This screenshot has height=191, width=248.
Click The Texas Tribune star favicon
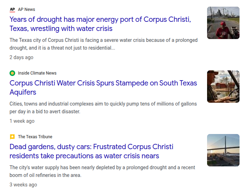pos(12,137)
